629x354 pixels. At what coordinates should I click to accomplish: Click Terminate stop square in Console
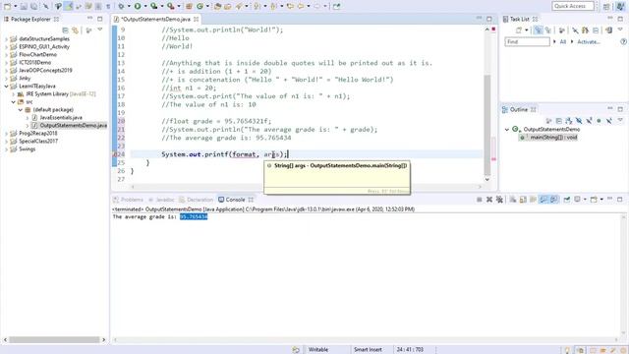coord(479,200)
